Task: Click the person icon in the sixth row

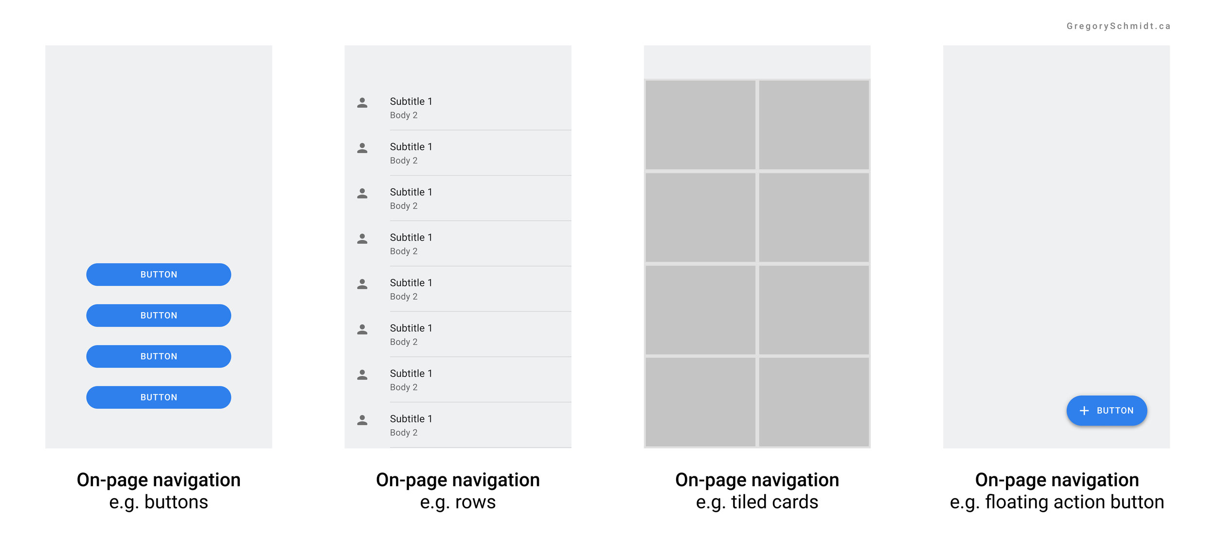Action: 362,330
